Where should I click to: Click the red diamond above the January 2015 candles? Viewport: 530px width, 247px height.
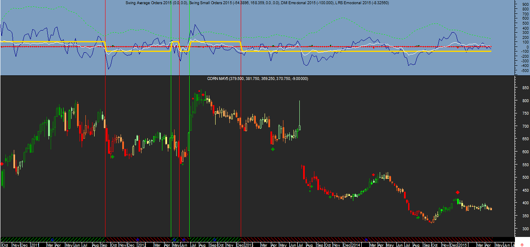458,192
